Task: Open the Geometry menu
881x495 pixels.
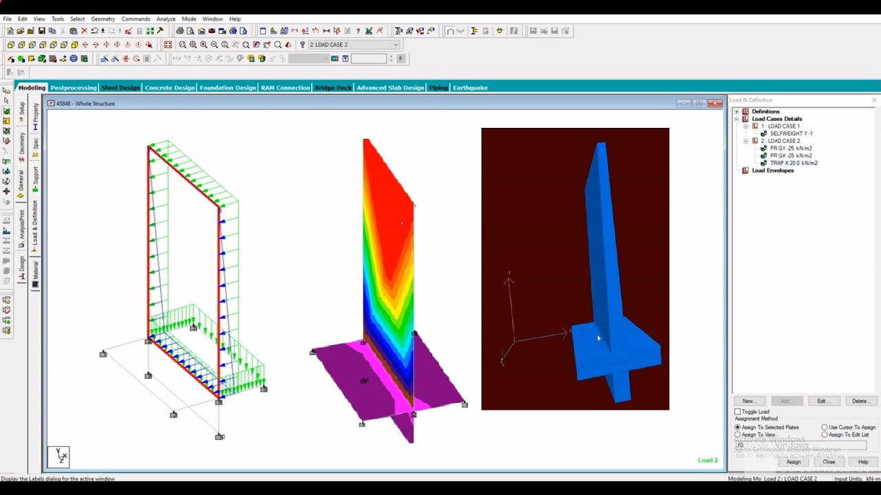Action: pyautogui.click(x=103, y=19)
